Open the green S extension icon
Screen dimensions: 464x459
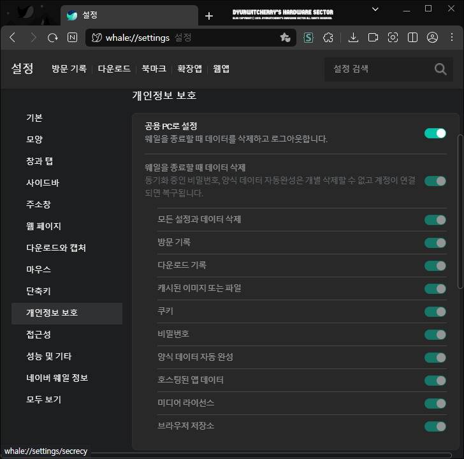(308, 38)
